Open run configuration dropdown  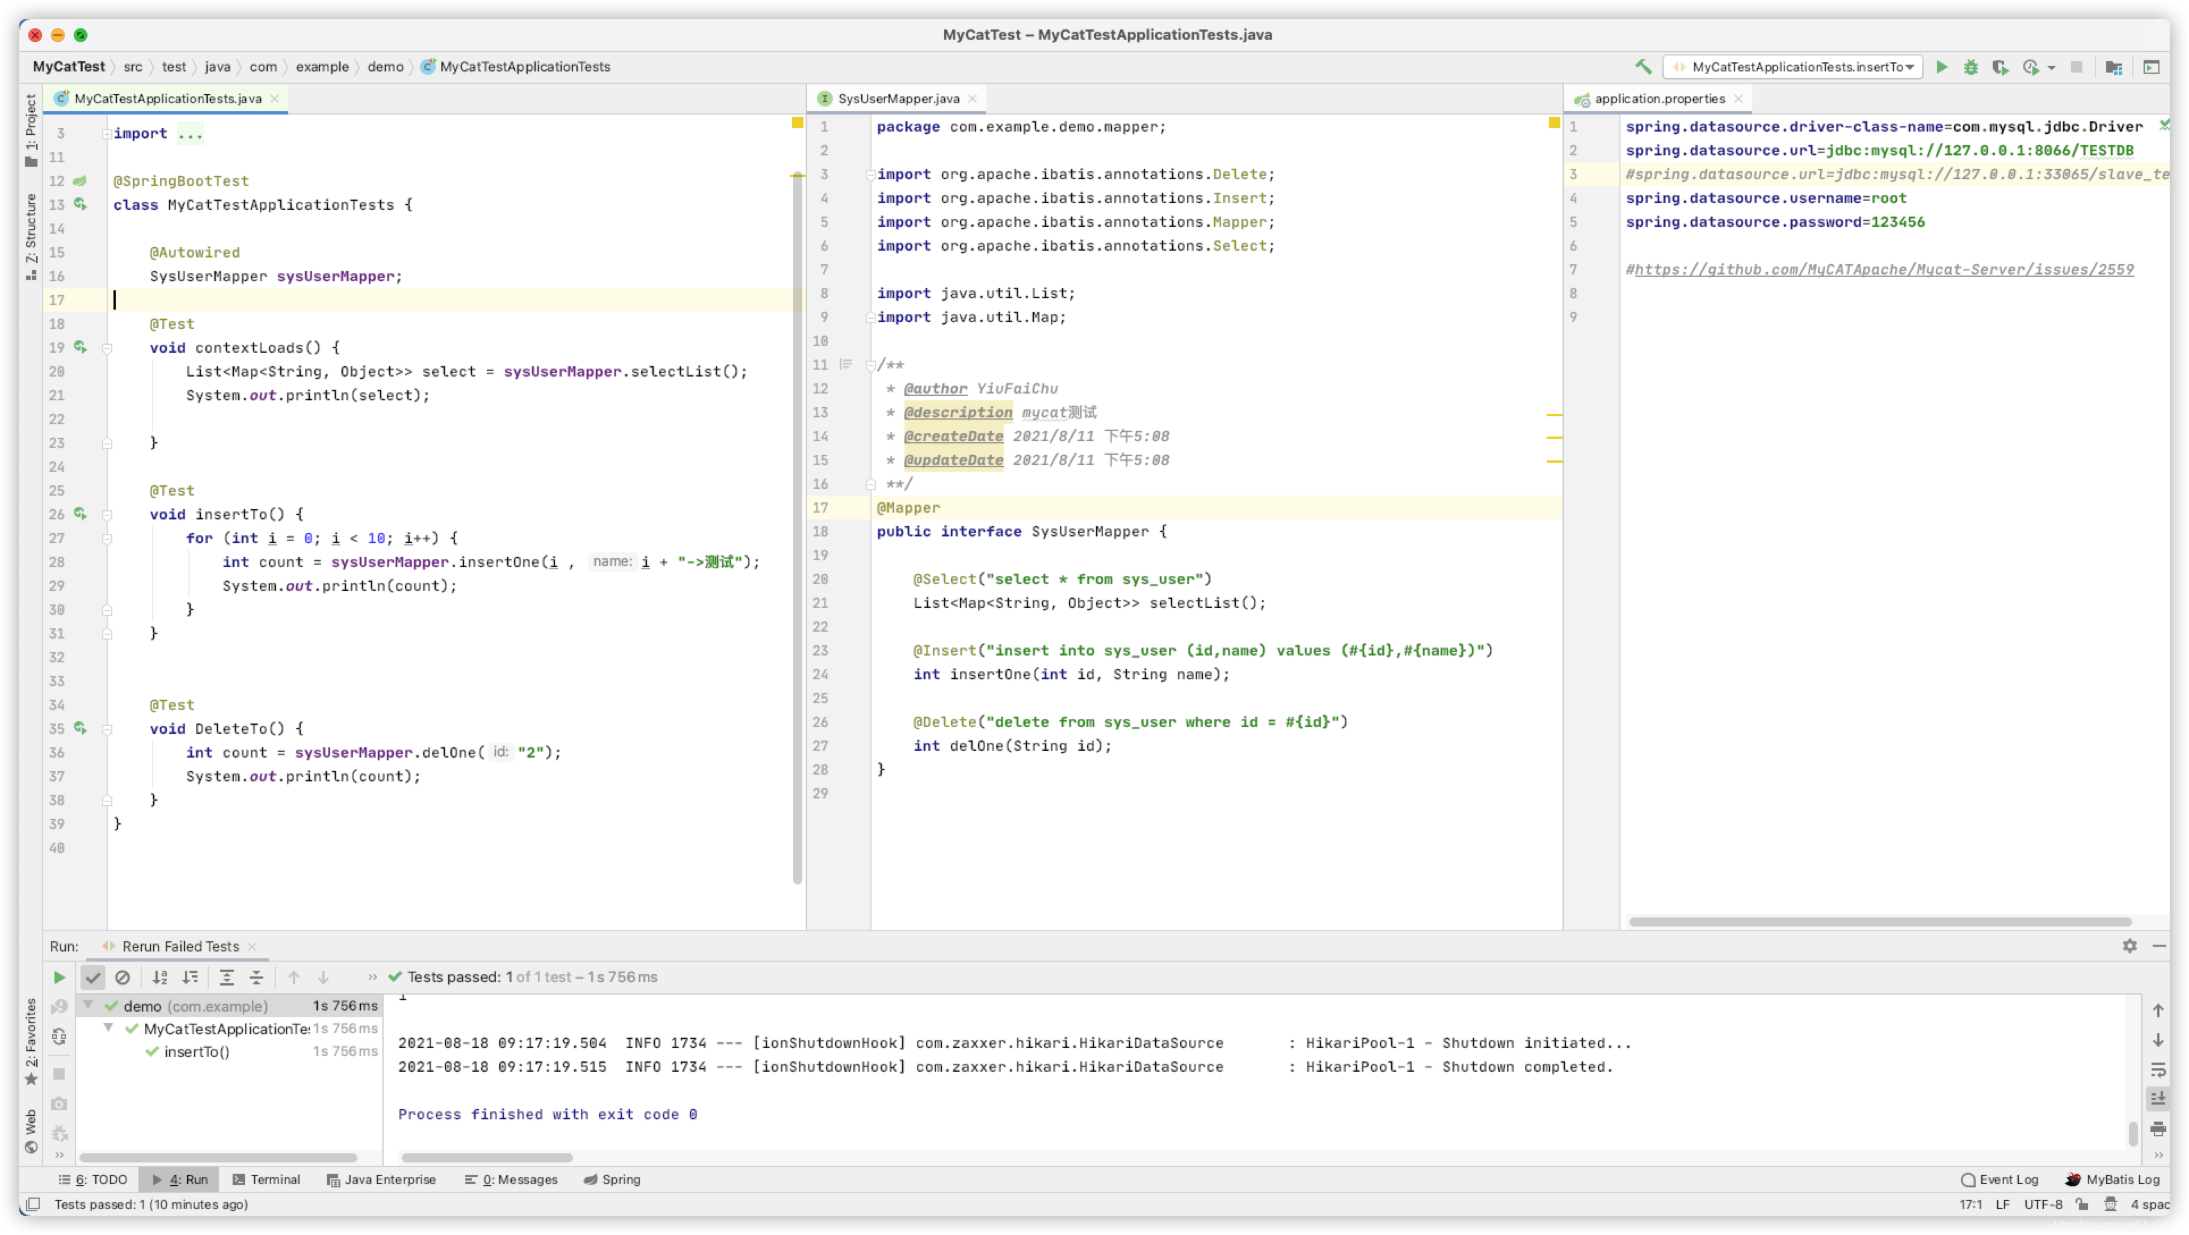pyautogui.click(x=1793, y=66)
